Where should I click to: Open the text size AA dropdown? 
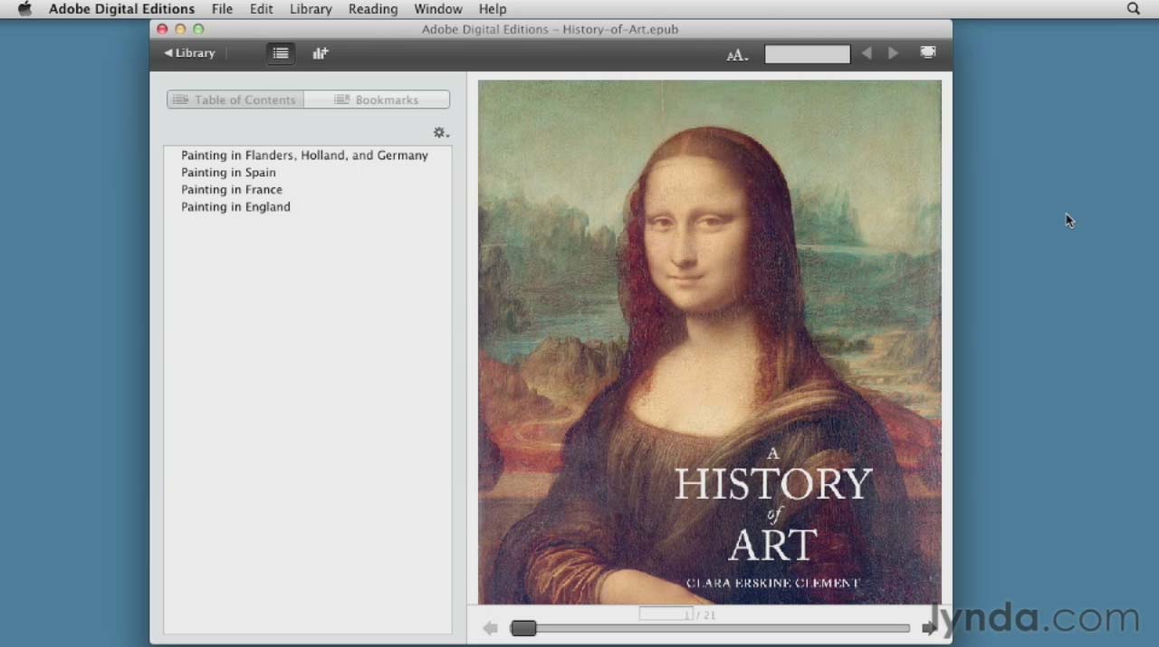click(737, 55)
